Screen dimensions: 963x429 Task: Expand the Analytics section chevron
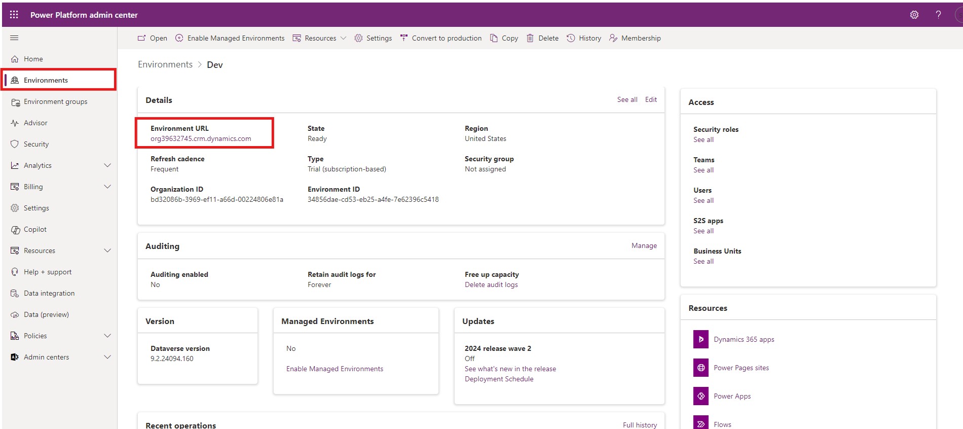pyautogui.click(x=107, y=165)
